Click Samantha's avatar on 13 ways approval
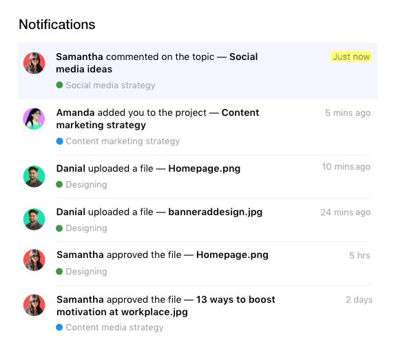The width and height of the screenshot is (394, 349). tap(34, 306)
